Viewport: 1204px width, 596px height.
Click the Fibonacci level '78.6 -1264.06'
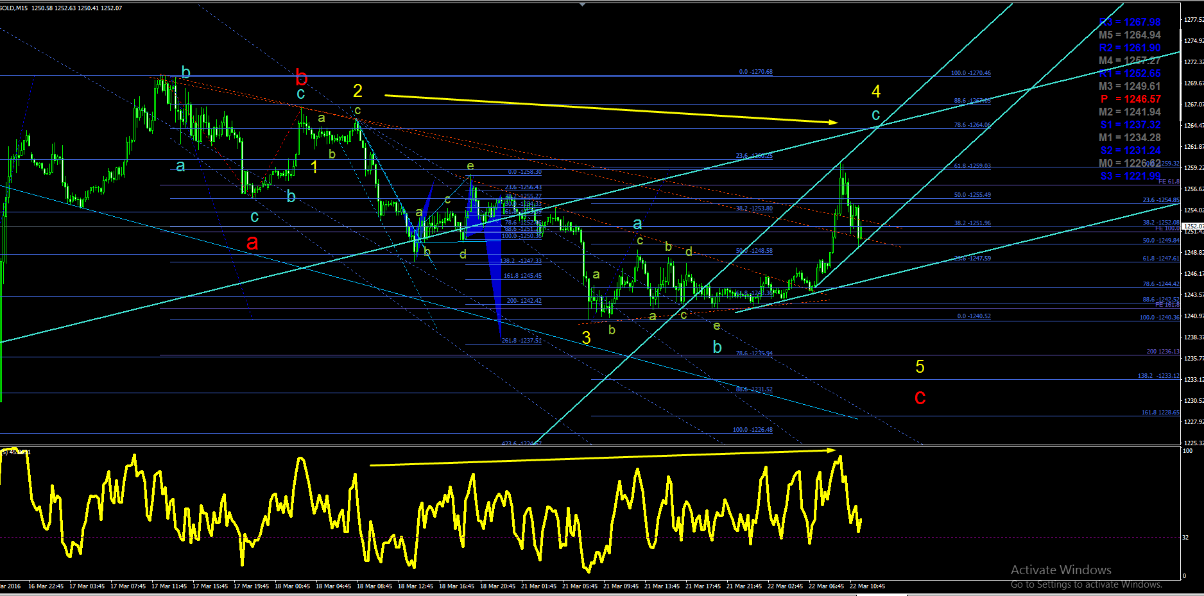tap(972, 125)
